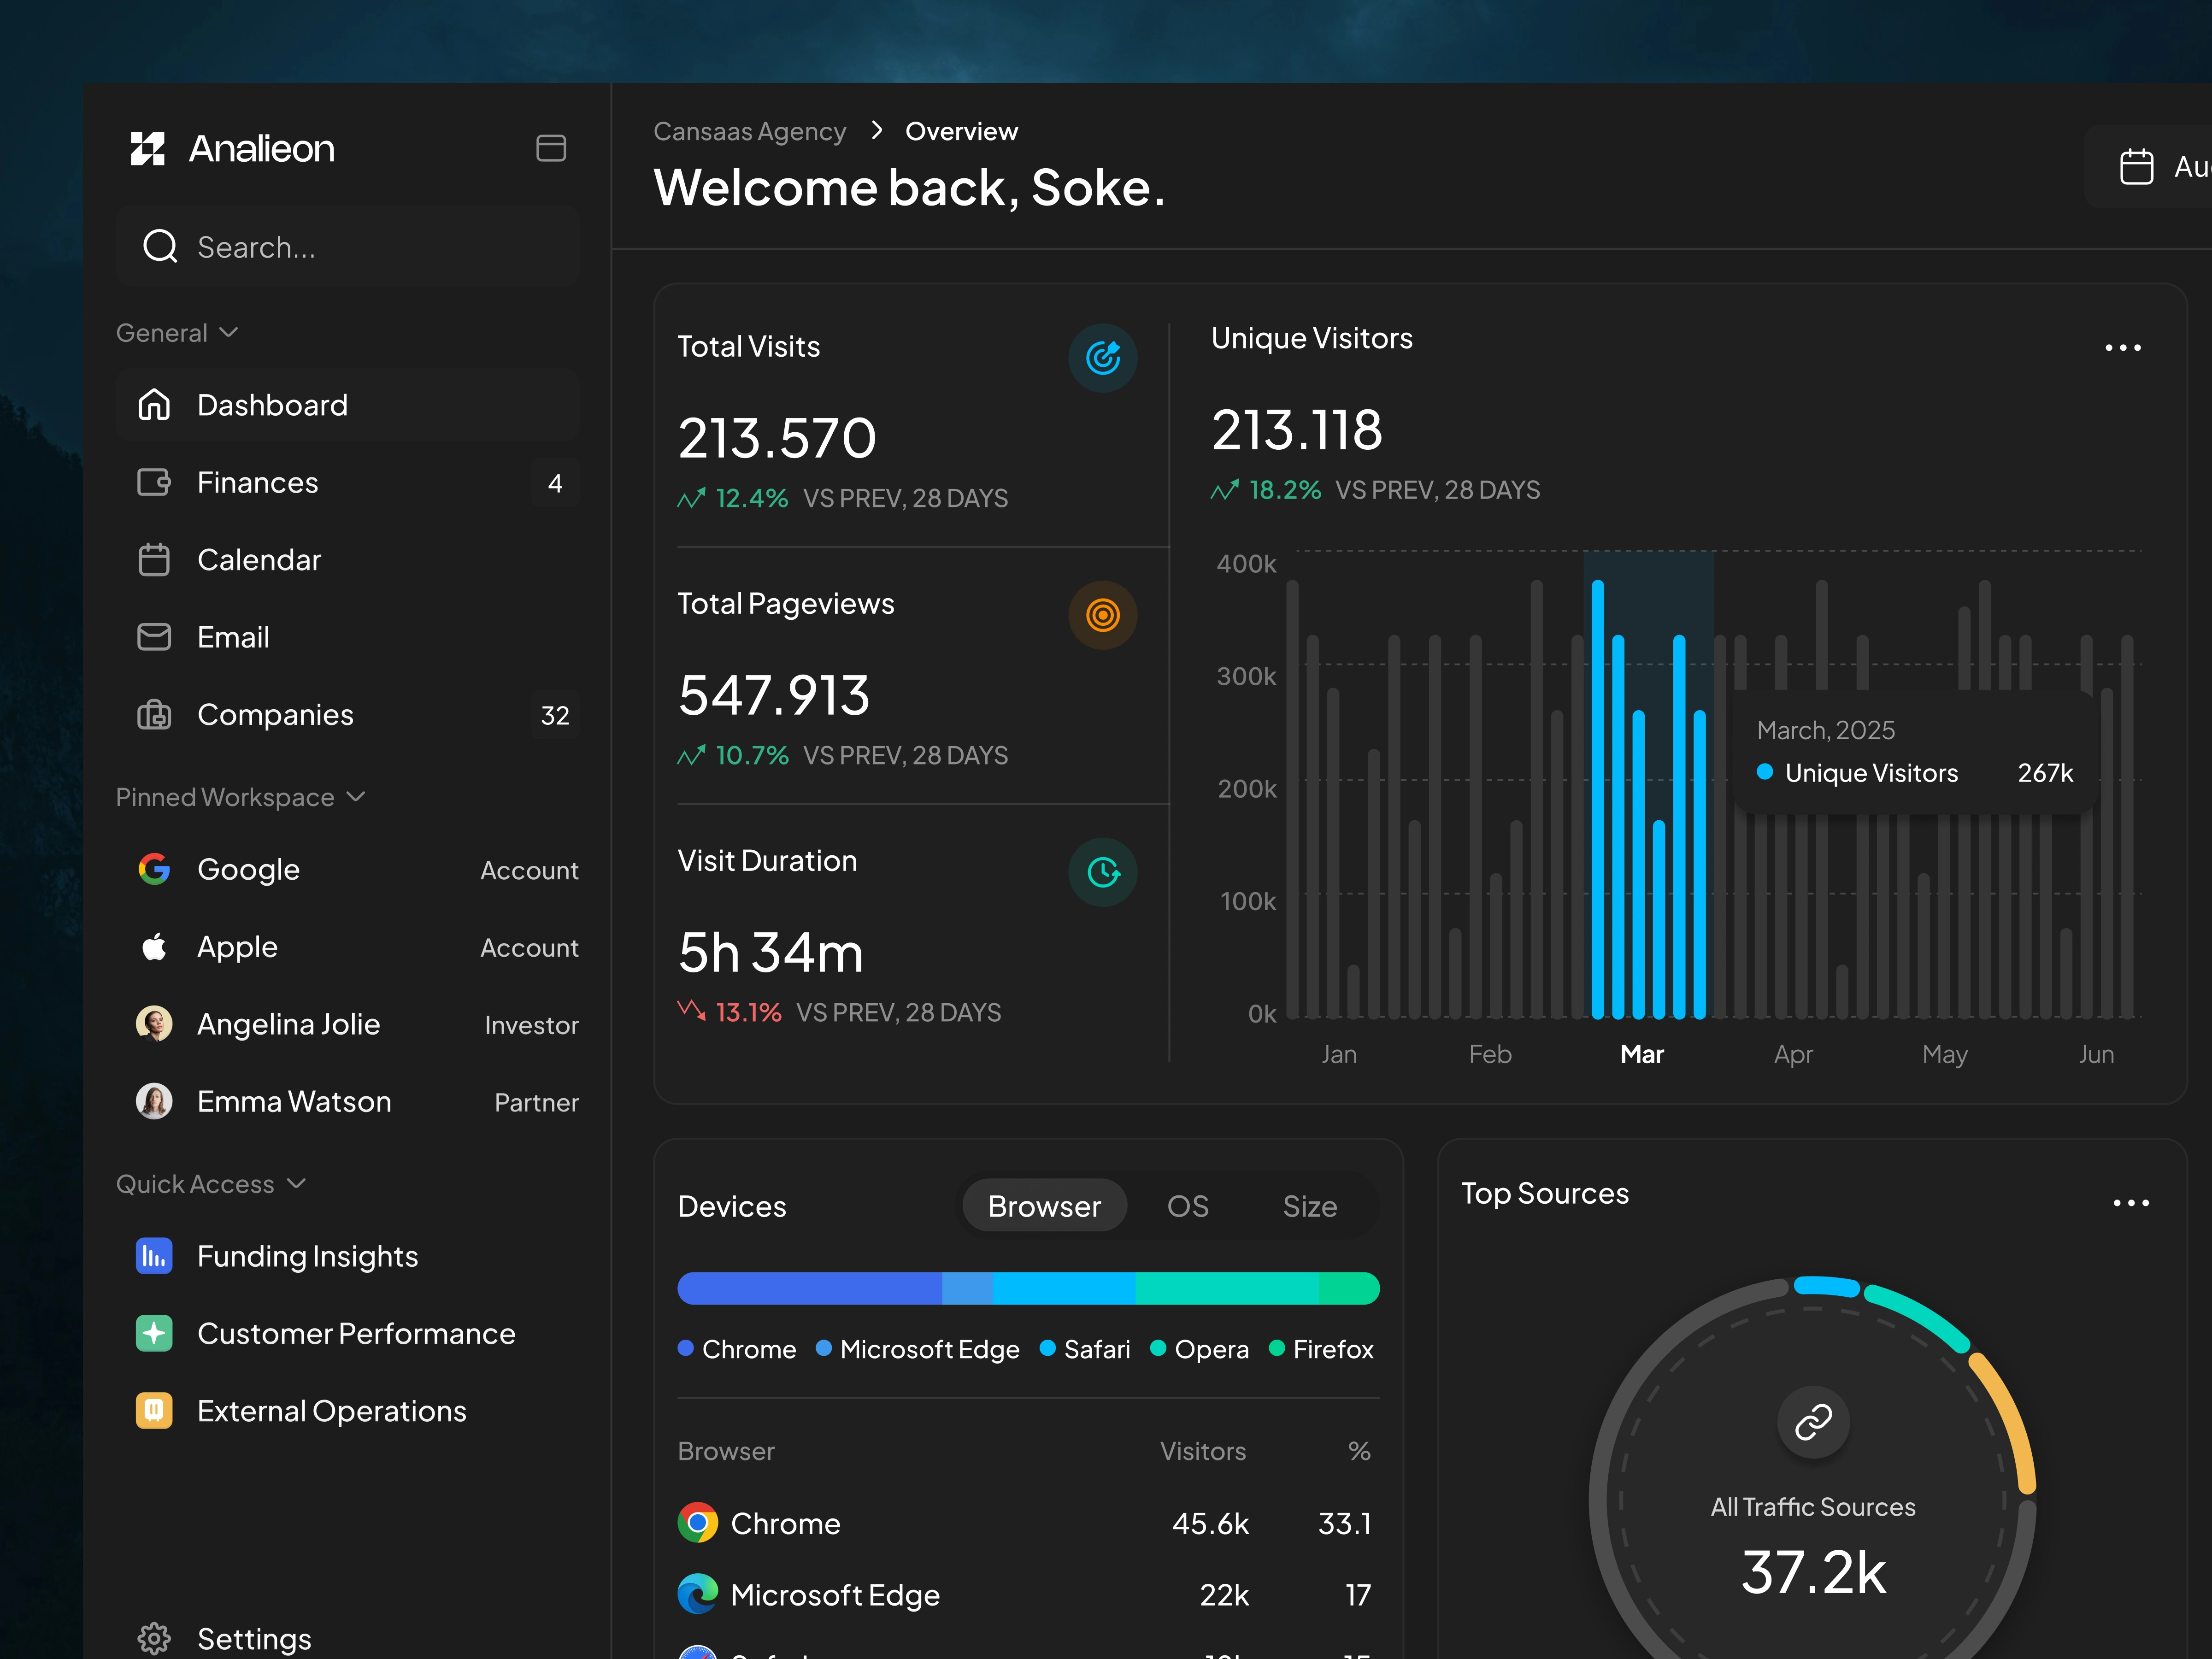Open the Finances menu item
Image resolution: width=2212 pixels, height=1659 pixels.
(x=257, y=483)
